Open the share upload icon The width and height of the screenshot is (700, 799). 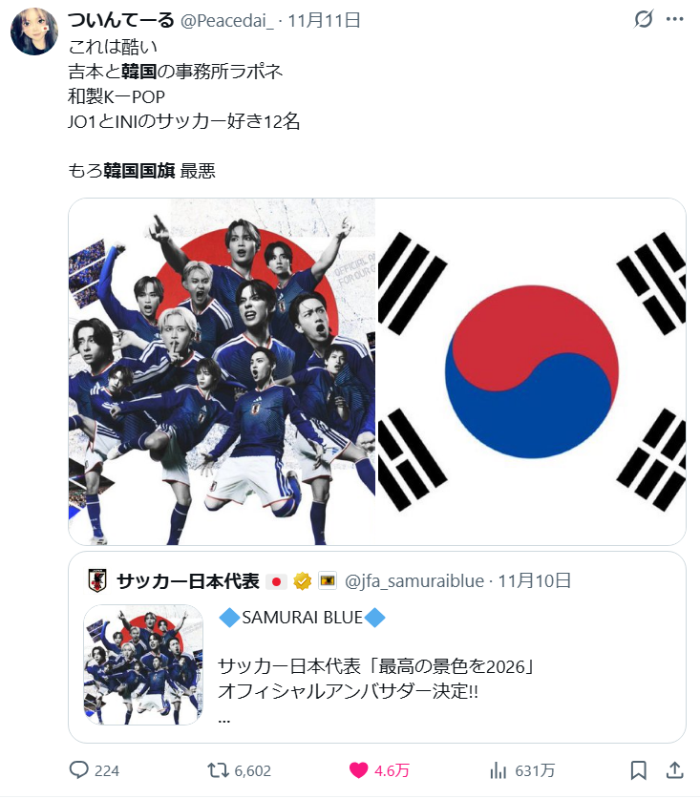674,770
